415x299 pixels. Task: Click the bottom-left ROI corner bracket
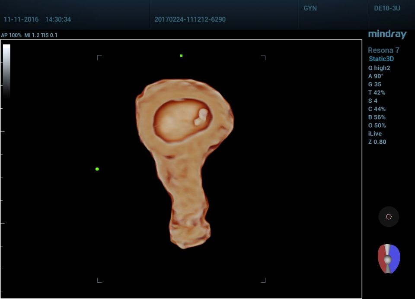tap(99, 280)
